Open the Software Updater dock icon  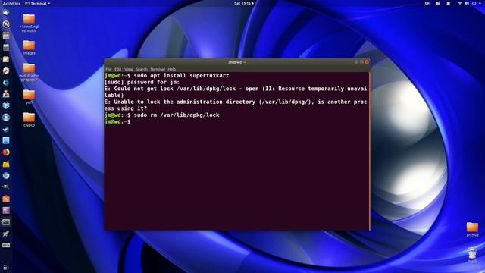pyautogui.click(x=6, y=24)
